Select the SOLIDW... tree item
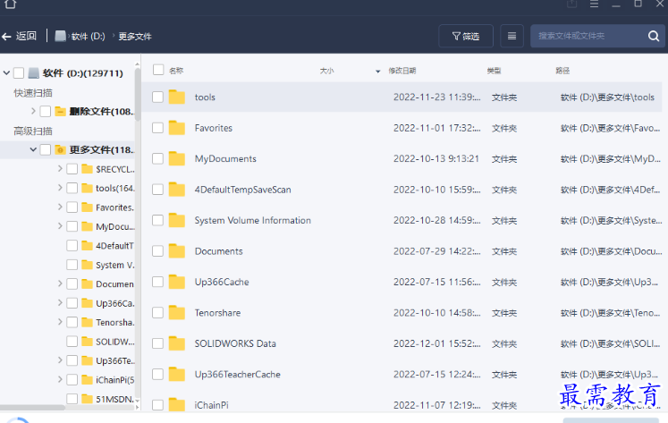The image size is (668, 423). (114, 342)
